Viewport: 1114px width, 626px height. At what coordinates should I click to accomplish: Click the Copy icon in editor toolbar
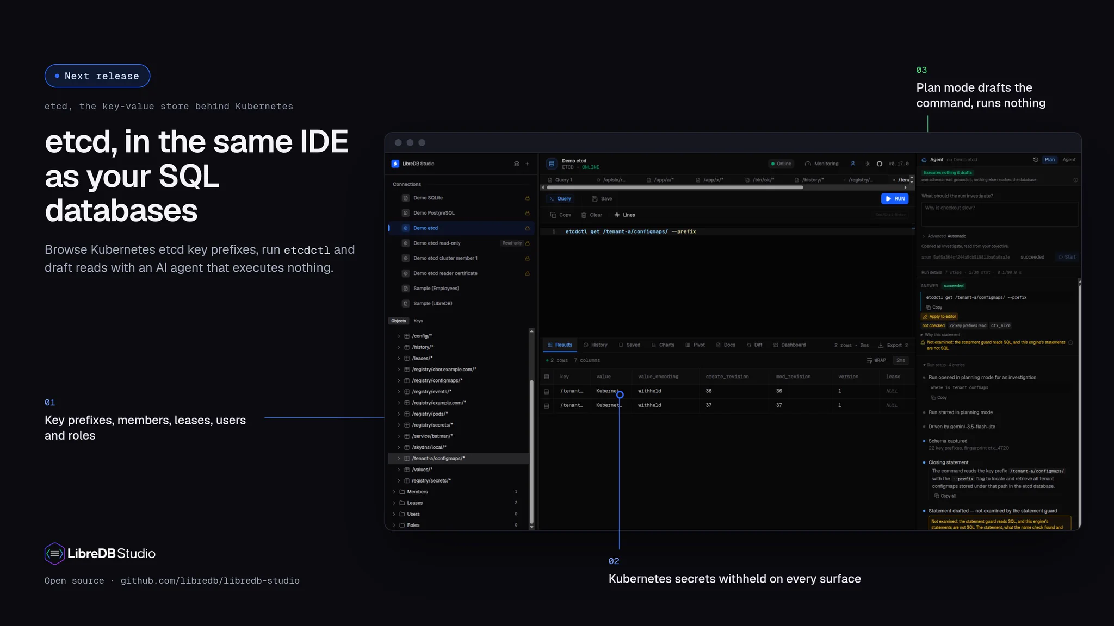[553, 215]
